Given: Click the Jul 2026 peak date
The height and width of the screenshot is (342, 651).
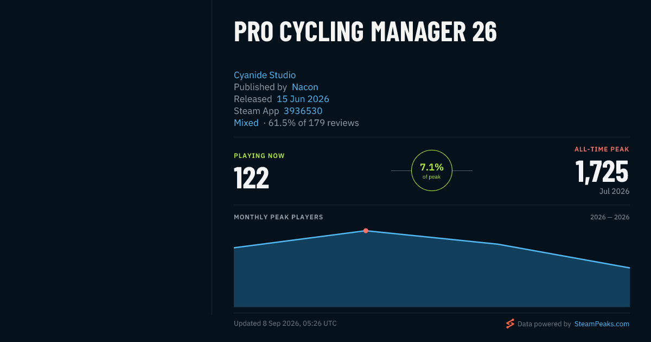Looking at the screenshot, I should coord(614,191).
